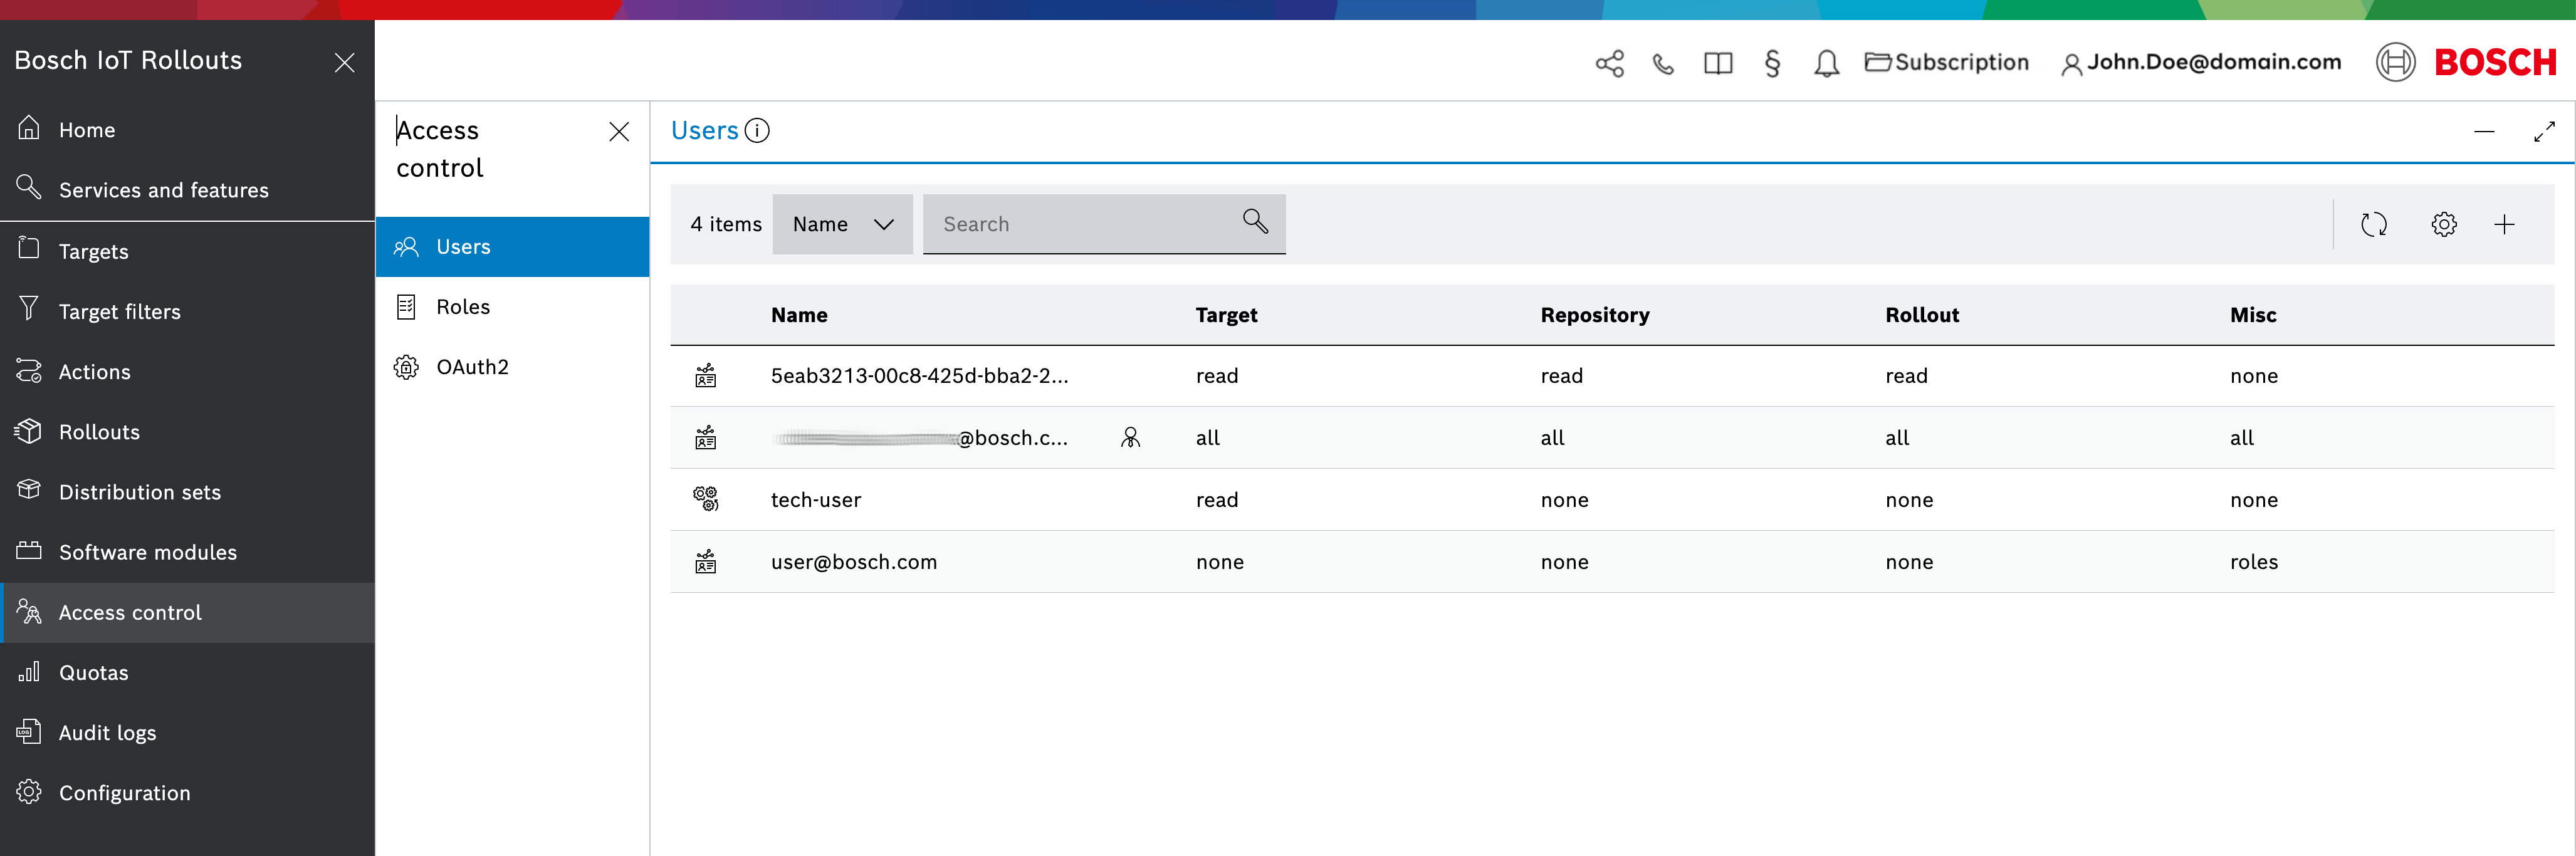This screenshot has height=856, width=2576.
Task: Open Actions in sidebar
Action: 187,371
